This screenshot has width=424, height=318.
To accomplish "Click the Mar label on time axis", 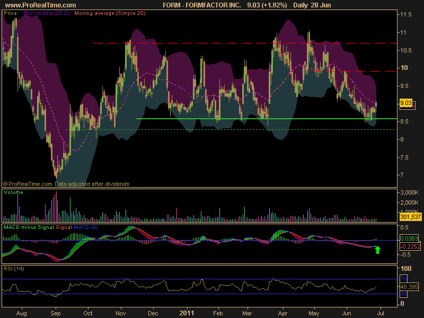I will click(x=247, y=313).
